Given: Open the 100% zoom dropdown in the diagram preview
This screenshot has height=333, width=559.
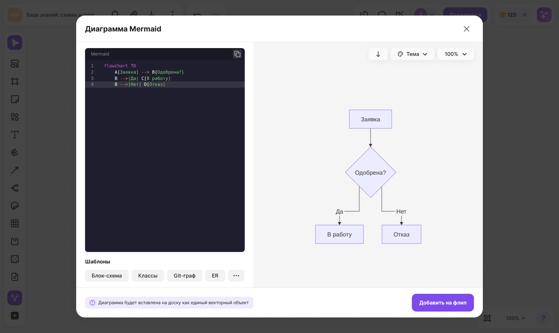Looking at the screenshot, I should pos(455,54).
